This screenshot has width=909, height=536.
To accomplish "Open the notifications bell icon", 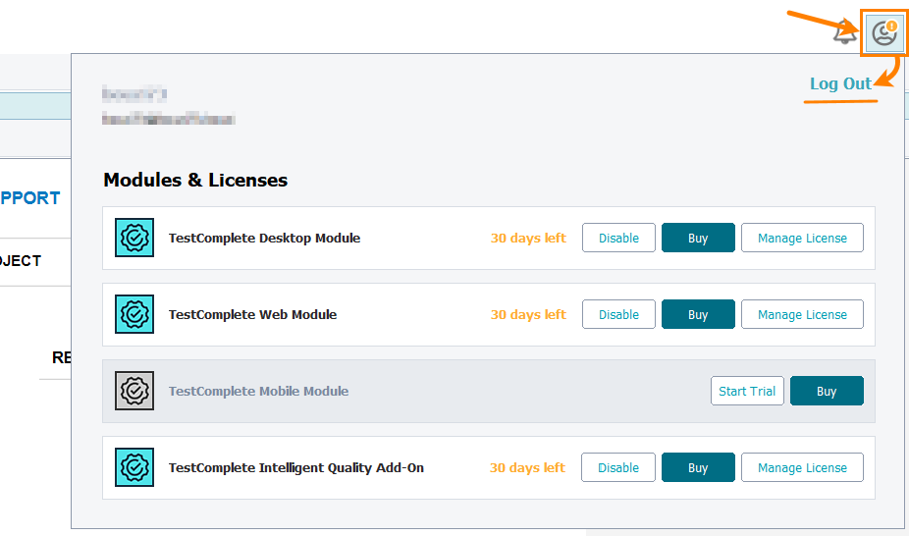I will coord(843,33).
